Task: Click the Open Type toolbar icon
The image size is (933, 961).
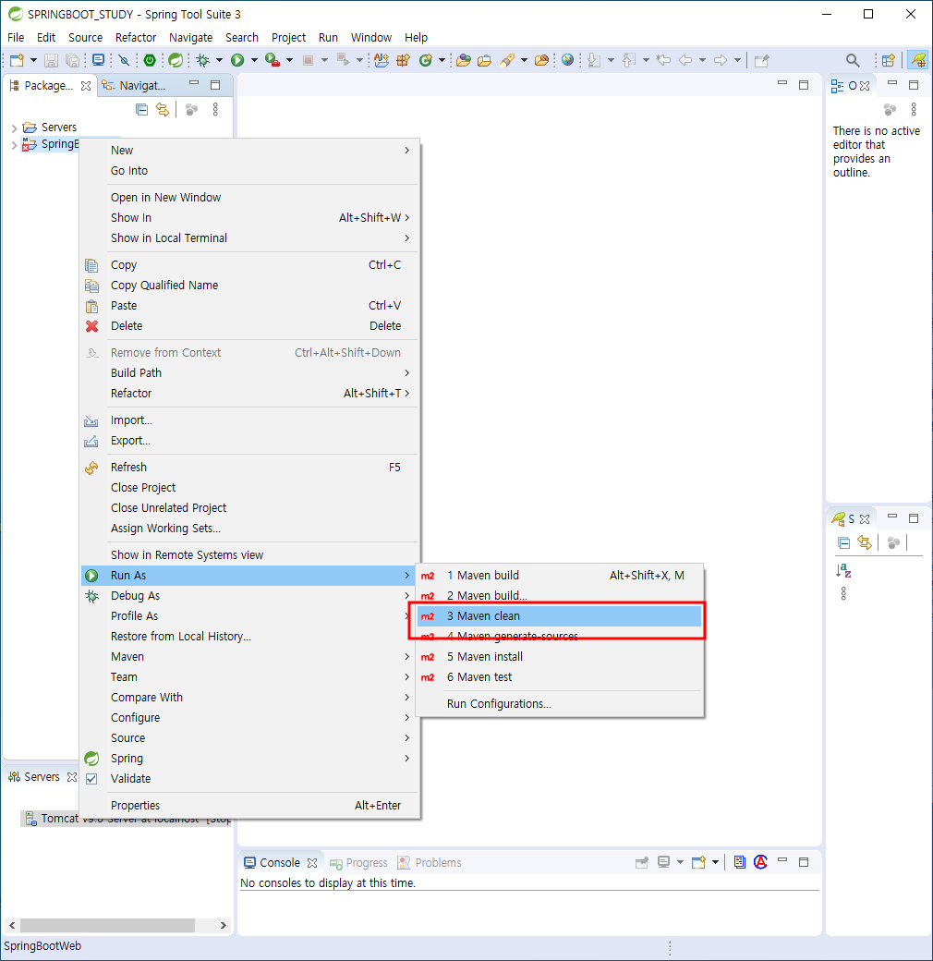Action: coord(464,60)
